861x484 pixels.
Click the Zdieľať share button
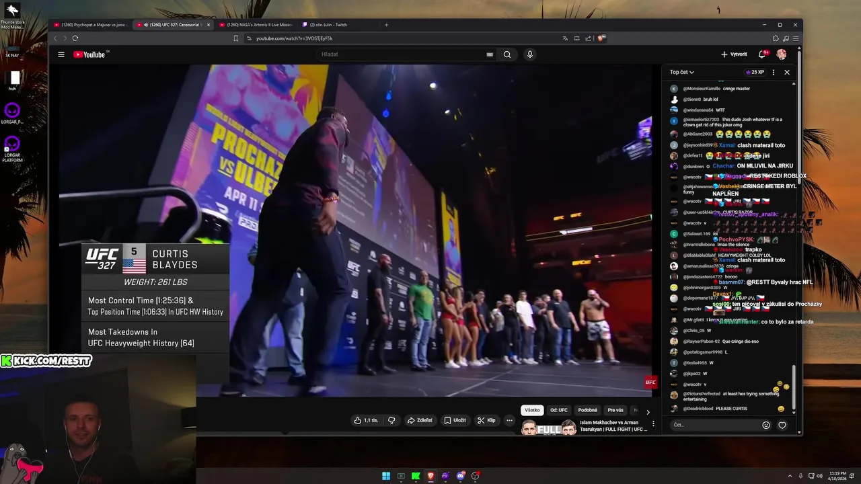pyautogui.click(x=420, y=420)
